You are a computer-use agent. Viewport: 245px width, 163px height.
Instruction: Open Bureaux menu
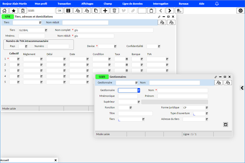point(184,4)
